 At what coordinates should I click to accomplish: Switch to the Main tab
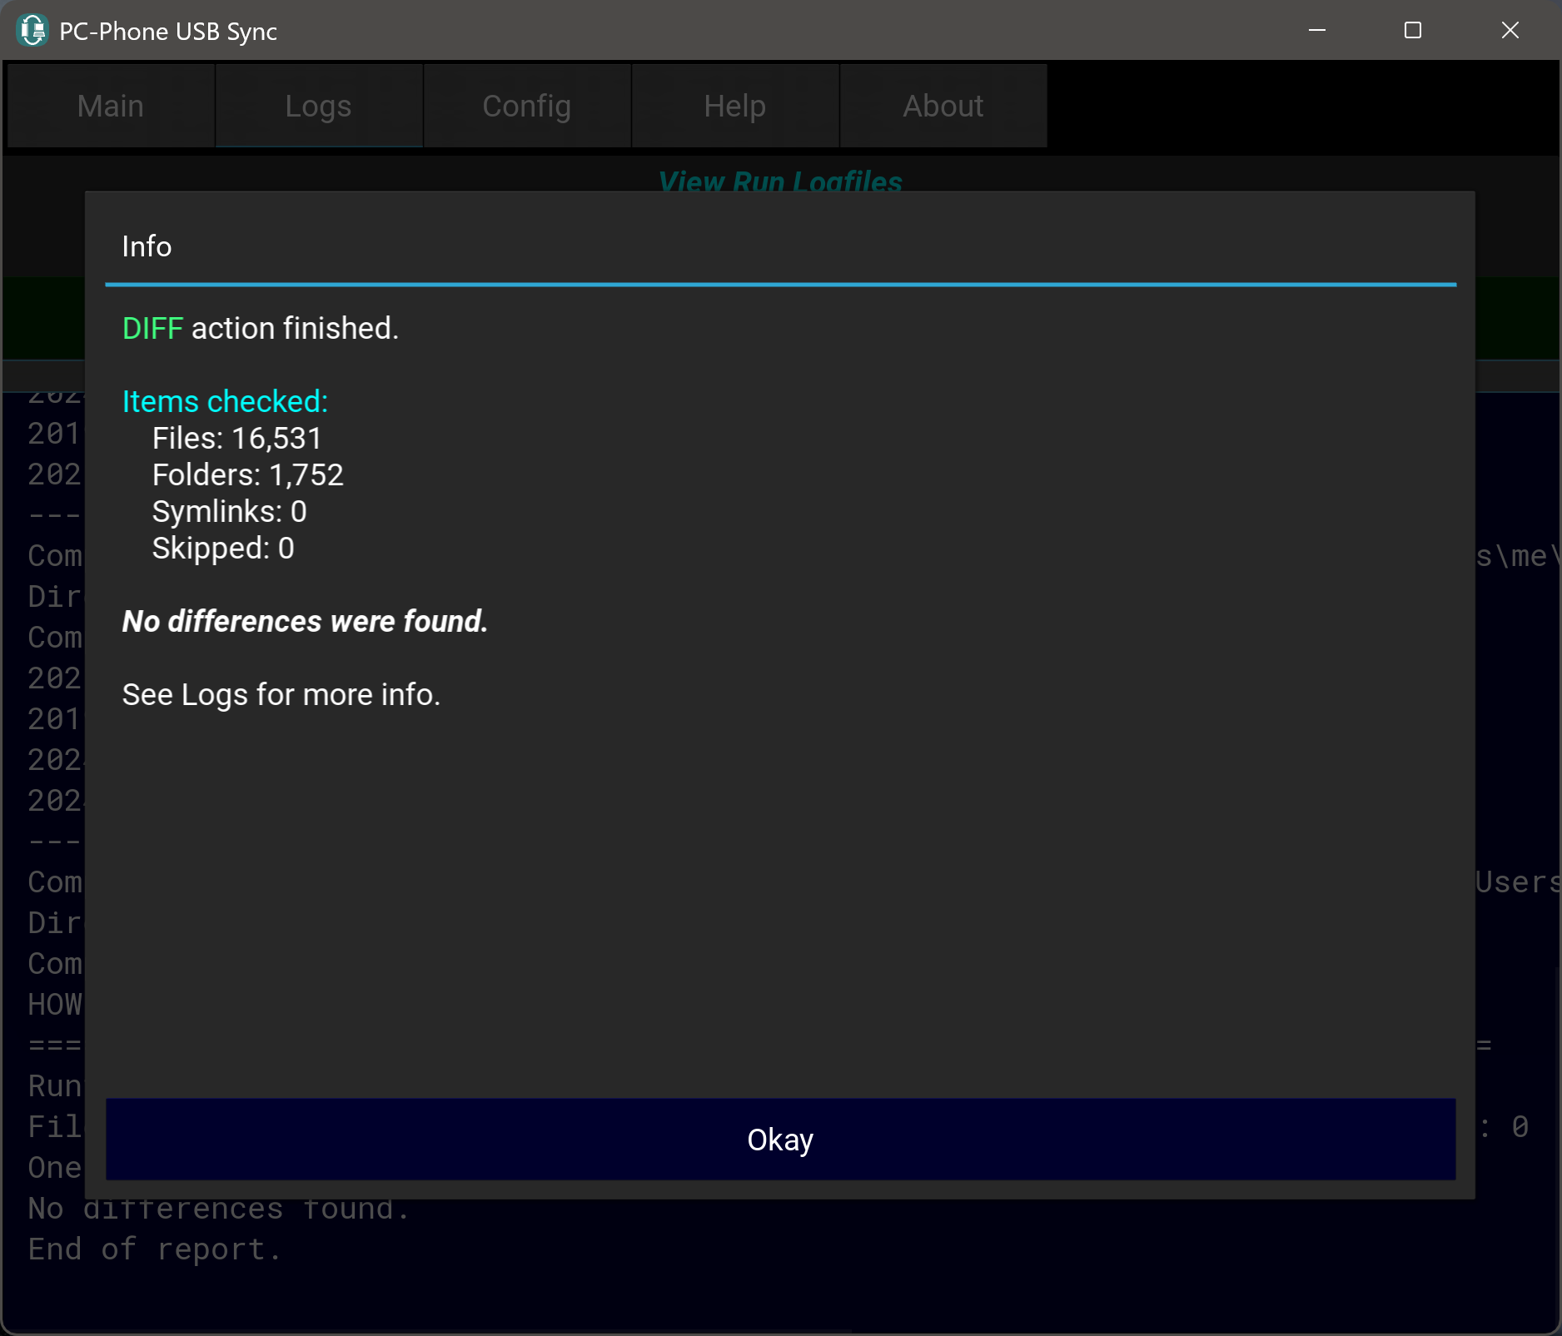111,106
